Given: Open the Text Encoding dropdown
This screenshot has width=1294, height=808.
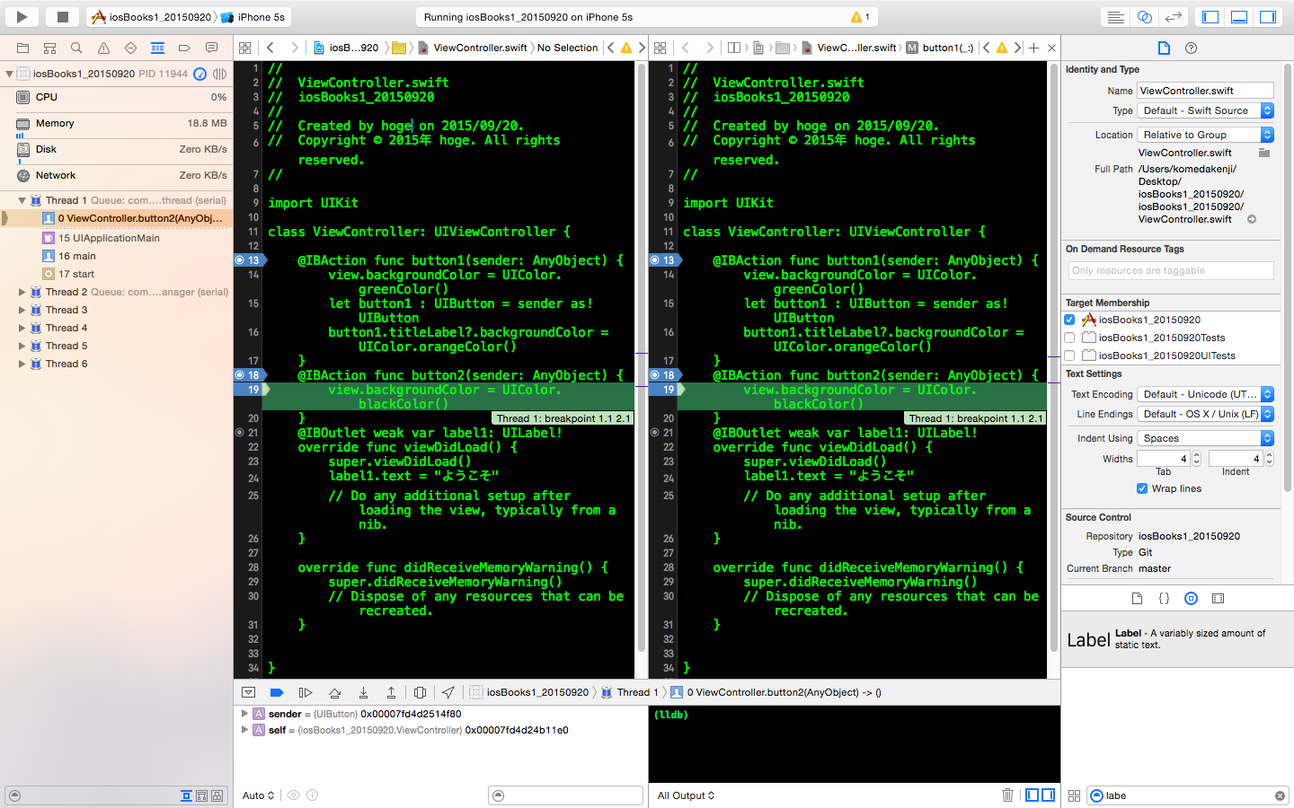Looking at the screenshot, I should [x=1205, y=394].
